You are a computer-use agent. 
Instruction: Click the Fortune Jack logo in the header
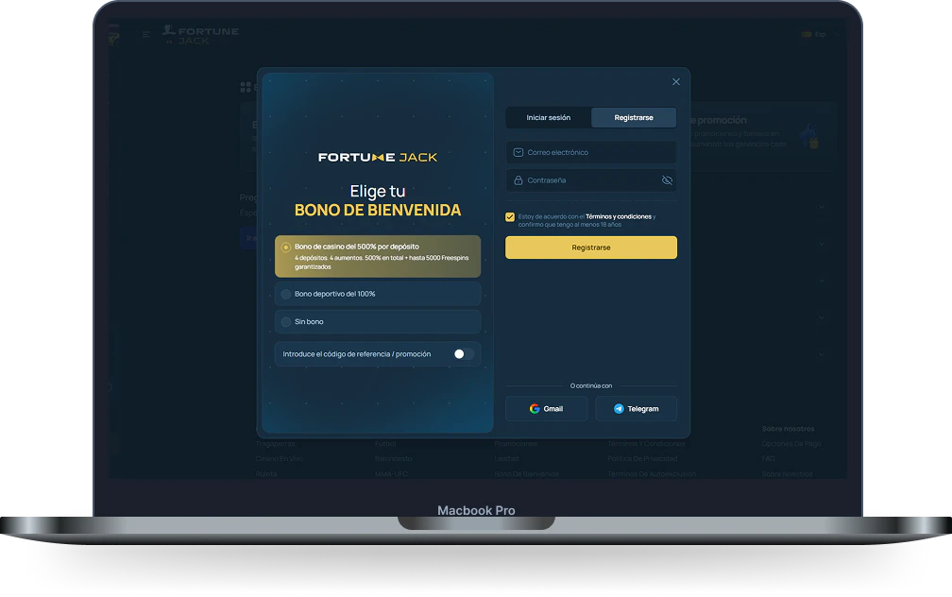click(201, 35)
